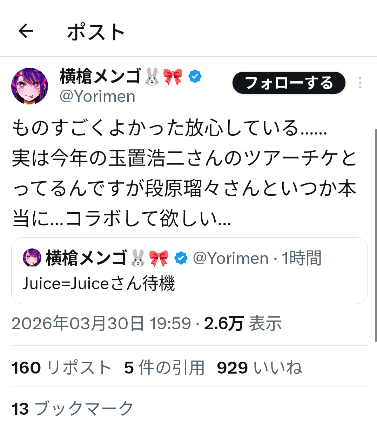Open the quoted post Juice=Juiceさん待機
The height and width of the screenshot is (427, 377).
[x=189, y=271]
